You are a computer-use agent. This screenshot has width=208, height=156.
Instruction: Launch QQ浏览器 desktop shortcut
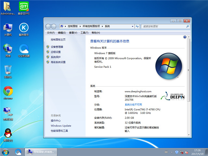(24, 50)
